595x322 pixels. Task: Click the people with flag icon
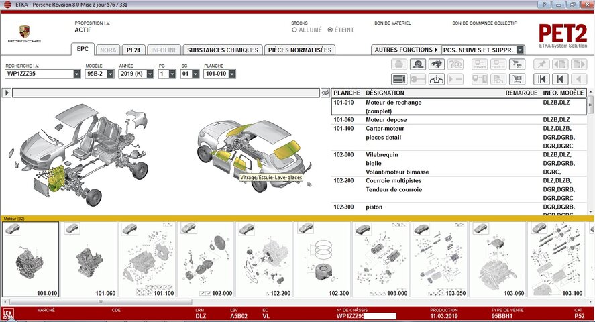[498, 79]
